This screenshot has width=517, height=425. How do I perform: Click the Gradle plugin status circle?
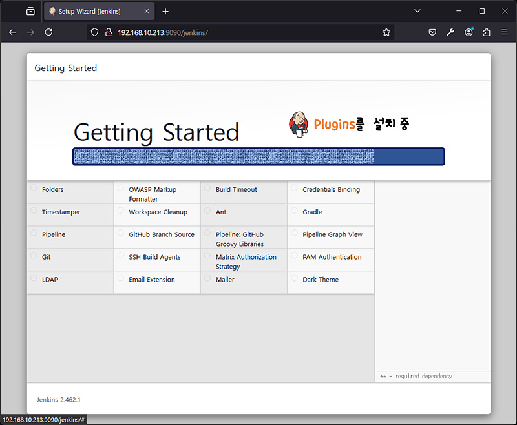[295, 210]
